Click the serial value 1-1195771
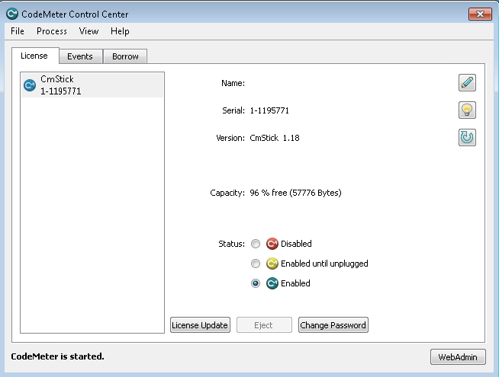499x377 pixels. click(269, 110)
